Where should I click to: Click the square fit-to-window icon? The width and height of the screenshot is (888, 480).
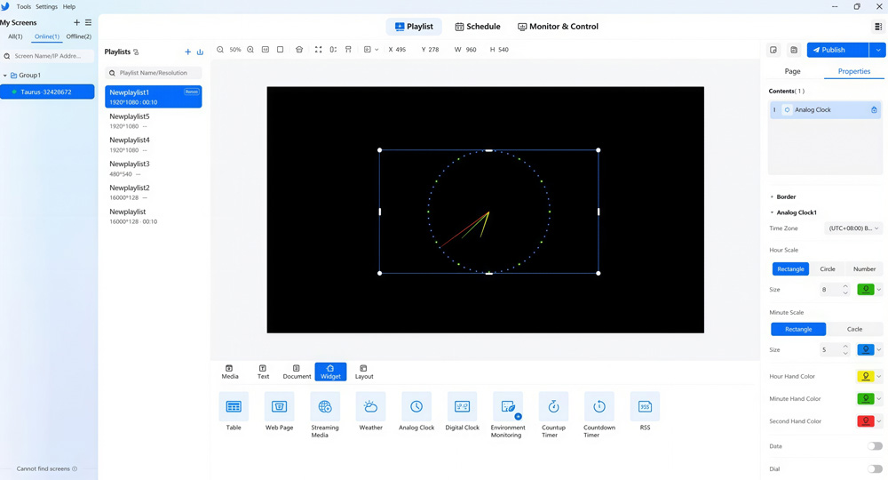click(280, 49)
